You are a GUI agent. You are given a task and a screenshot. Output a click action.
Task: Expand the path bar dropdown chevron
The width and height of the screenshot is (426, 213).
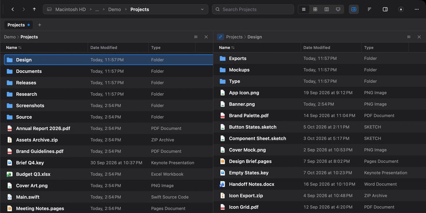tap(202, 9)
